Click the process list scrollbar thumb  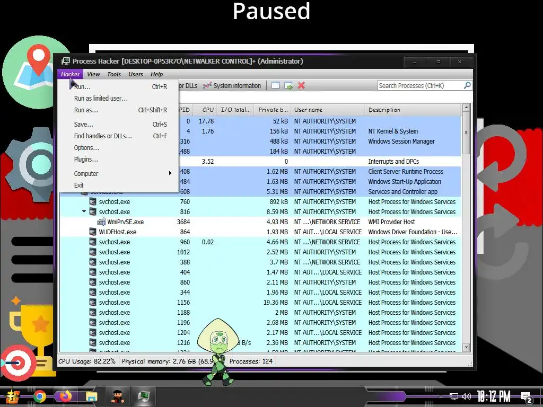point(466,133)
